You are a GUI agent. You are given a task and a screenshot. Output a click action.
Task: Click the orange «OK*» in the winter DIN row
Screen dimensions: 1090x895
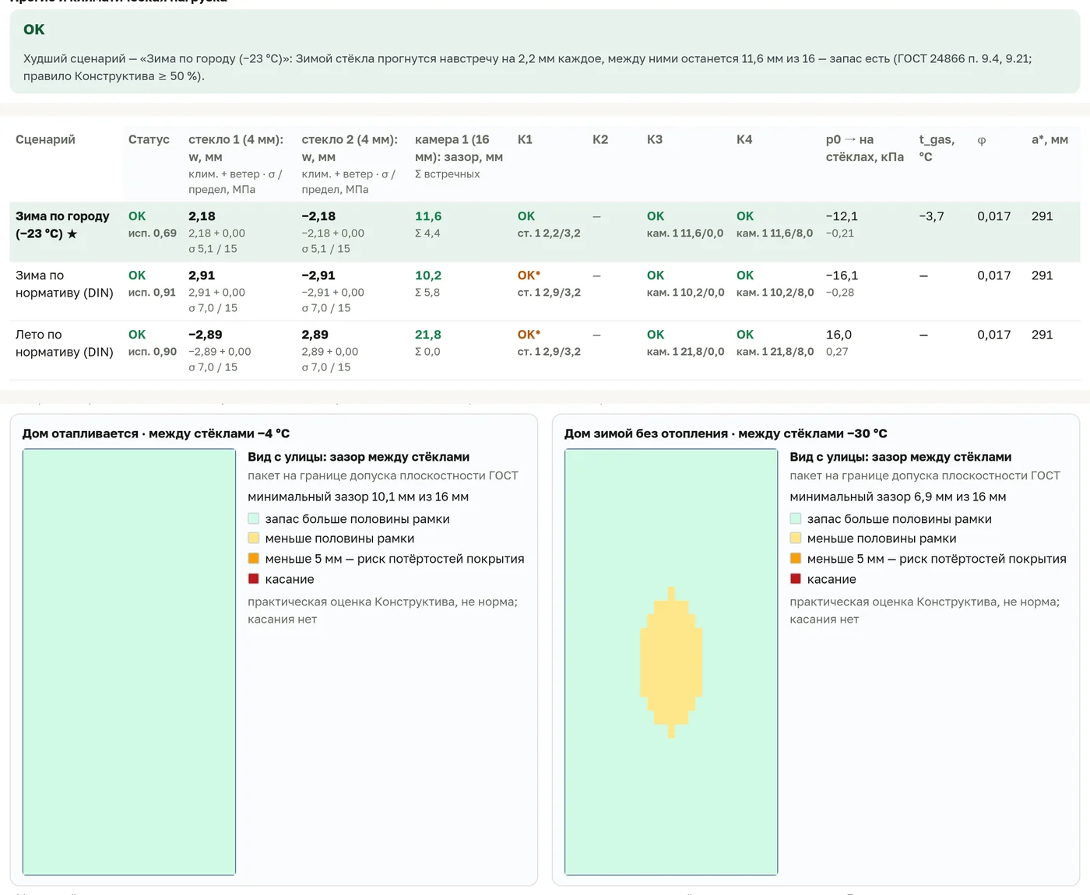tap(529, 275)
